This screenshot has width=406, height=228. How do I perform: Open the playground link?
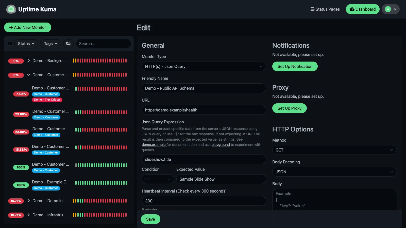tap(221, 145)
